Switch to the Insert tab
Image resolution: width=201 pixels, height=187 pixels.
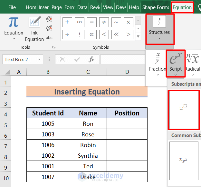(43, 7)
